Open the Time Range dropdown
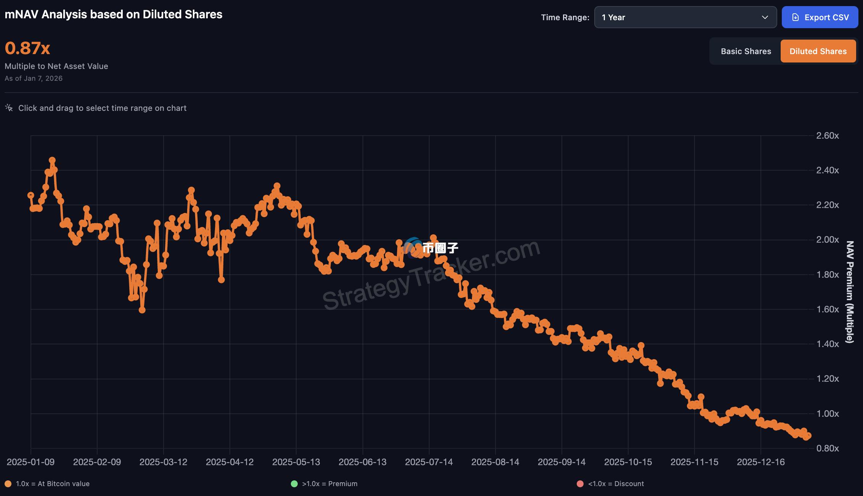 685,18
